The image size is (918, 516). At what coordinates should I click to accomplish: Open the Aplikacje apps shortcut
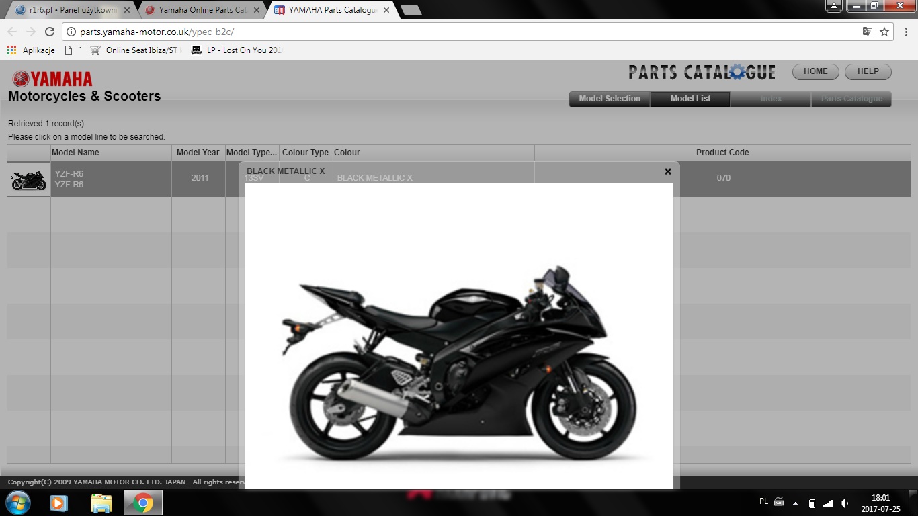[32, 50]
